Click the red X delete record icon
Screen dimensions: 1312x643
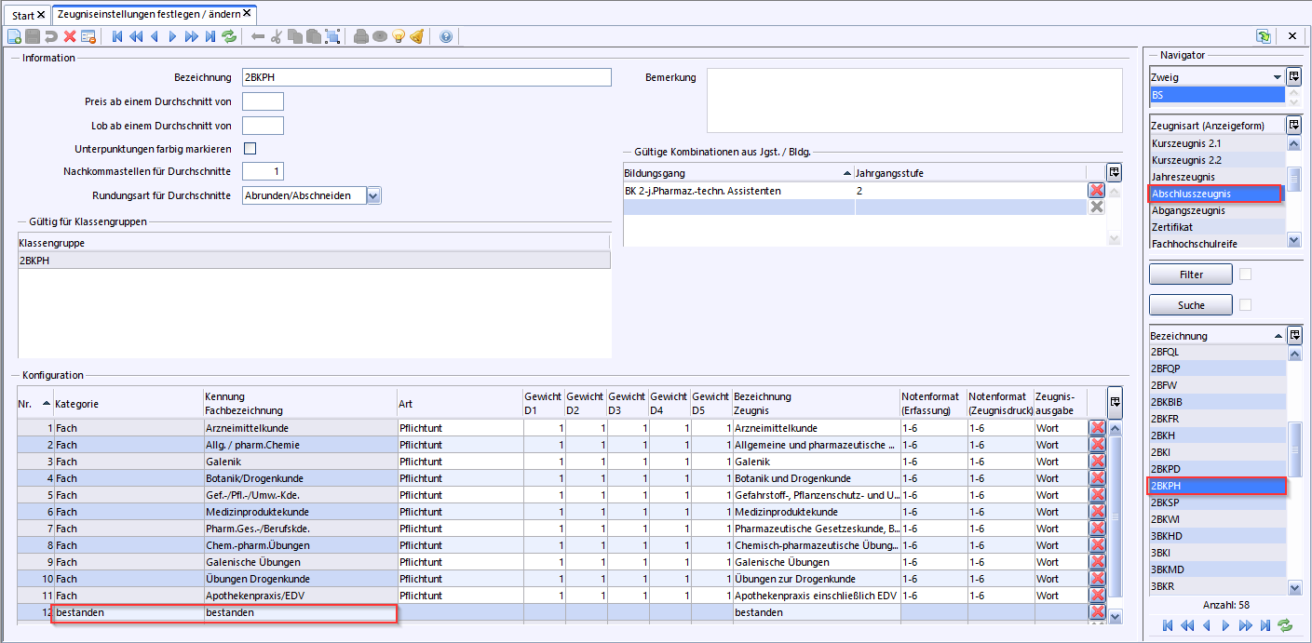70,36
